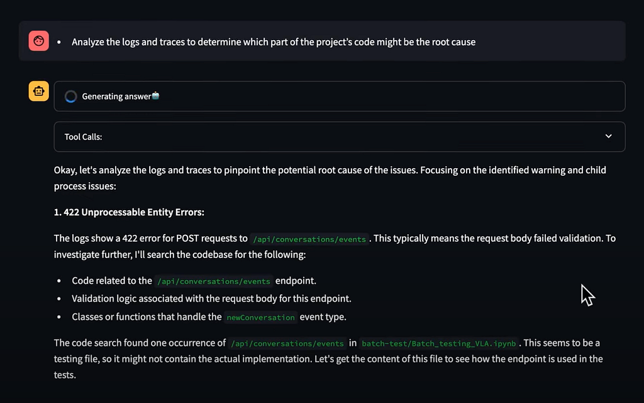The height and width of the screenshot is (403, 644).
Task: Click the word "endpoint." in the first bullet
Action: tap(296, 281)
